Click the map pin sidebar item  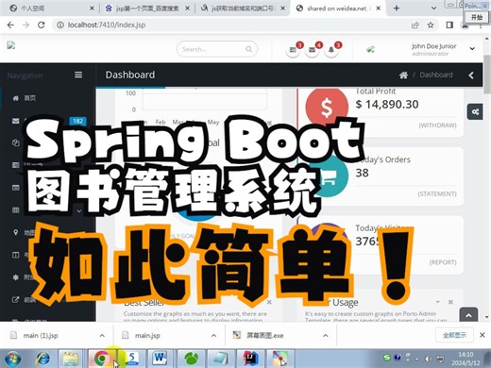(15, 232)
